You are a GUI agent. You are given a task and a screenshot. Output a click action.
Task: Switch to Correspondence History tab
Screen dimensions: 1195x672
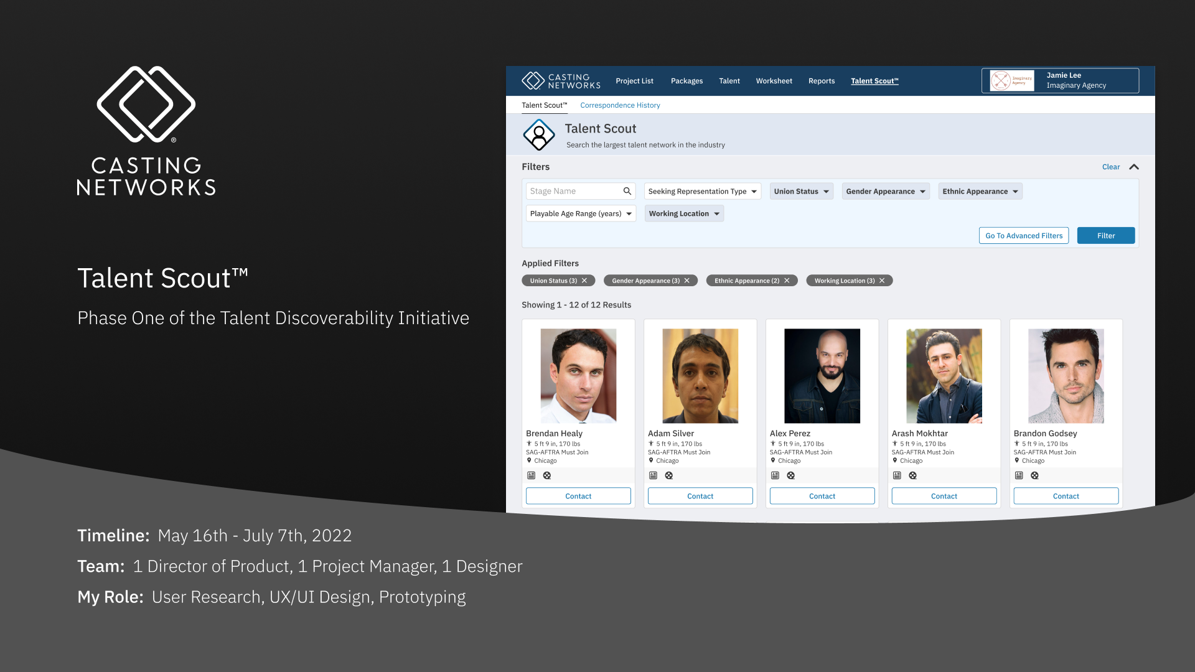click(x=620, y=105)
